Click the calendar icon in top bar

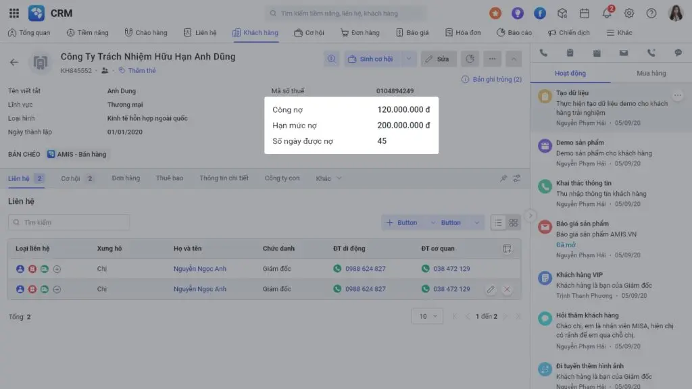pos(585,13)
